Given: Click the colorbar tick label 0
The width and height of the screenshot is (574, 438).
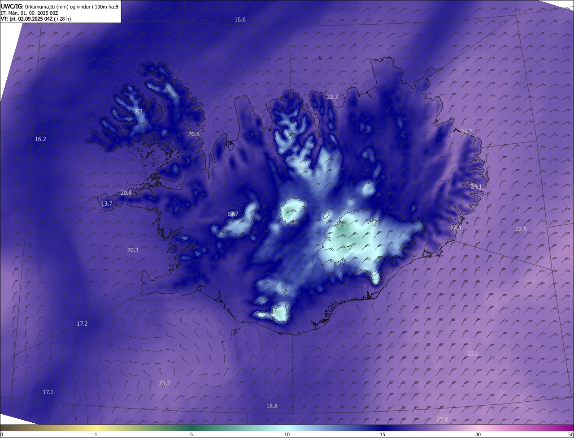Looking at the screenshot, I should [1, 434].
